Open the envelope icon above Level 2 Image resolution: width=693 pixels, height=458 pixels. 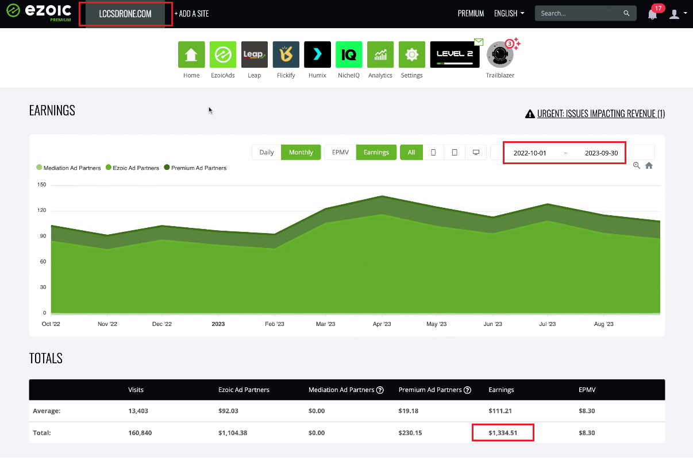click(478, 41)
